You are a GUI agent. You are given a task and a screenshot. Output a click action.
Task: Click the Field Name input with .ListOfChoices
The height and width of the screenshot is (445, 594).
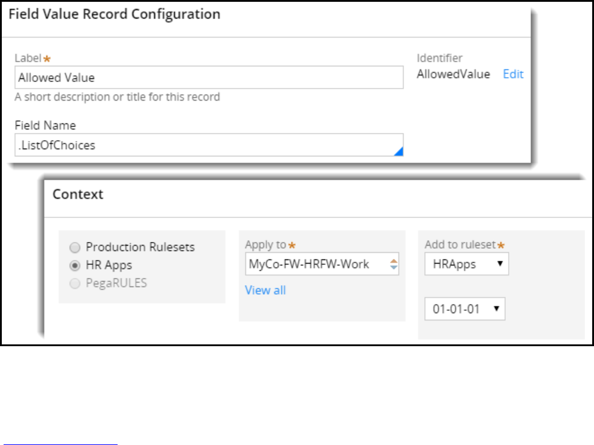(204, 145)
